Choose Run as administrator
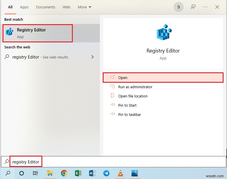The width and height of the screenshot is (227, 179). [x=163, y=87]
